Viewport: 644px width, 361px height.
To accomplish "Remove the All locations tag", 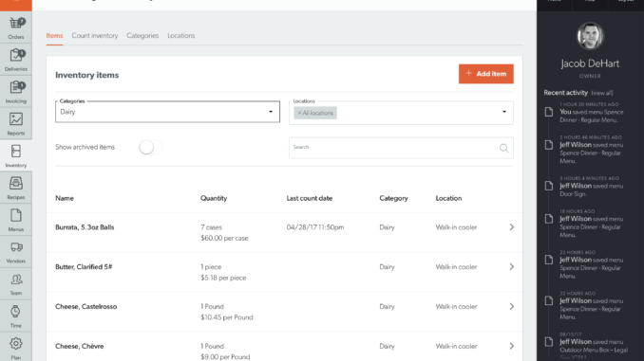I will coord(299,113).
